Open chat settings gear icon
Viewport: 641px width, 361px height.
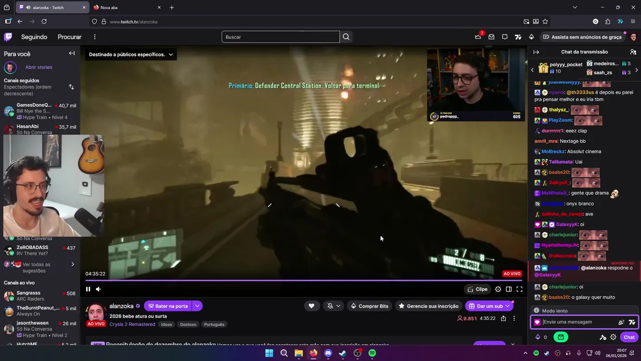pos(613,337)
